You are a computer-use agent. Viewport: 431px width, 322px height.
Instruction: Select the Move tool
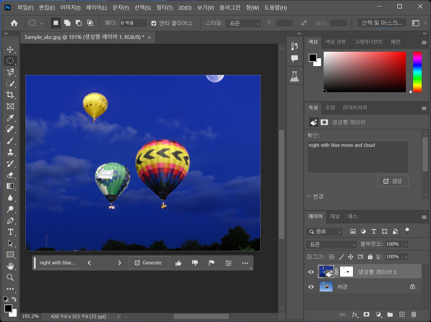pos(10,49)
